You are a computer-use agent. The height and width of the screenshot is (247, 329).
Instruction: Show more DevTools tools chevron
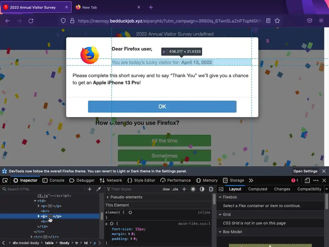[251, 180]
